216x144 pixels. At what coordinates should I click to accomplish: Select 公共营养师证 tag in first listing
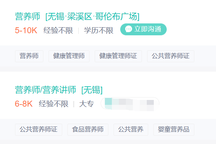coord(171,56)
